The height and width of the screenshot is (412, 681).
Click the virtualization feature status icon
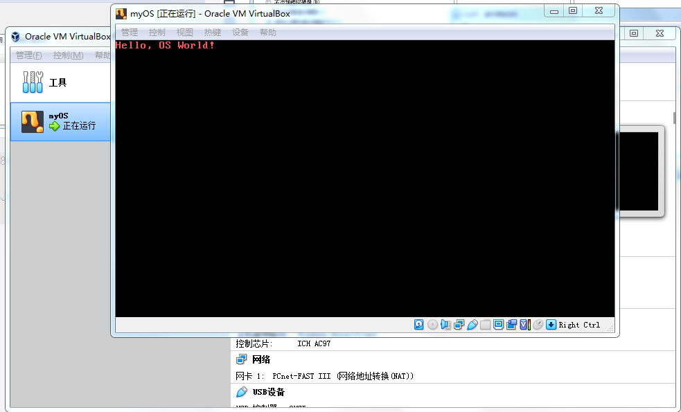[x=523, y=324]
